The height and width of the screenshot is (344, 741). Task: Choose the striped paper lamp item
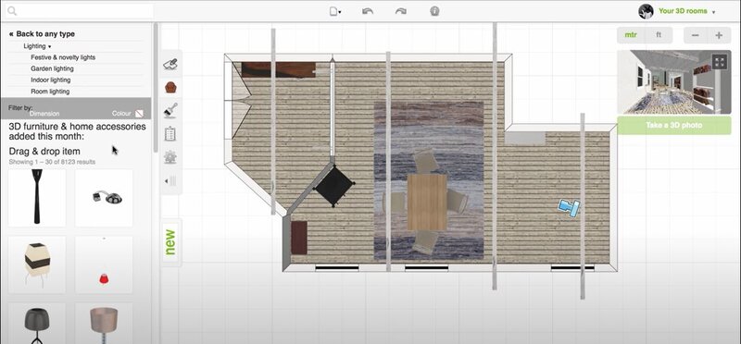point(37,264)
